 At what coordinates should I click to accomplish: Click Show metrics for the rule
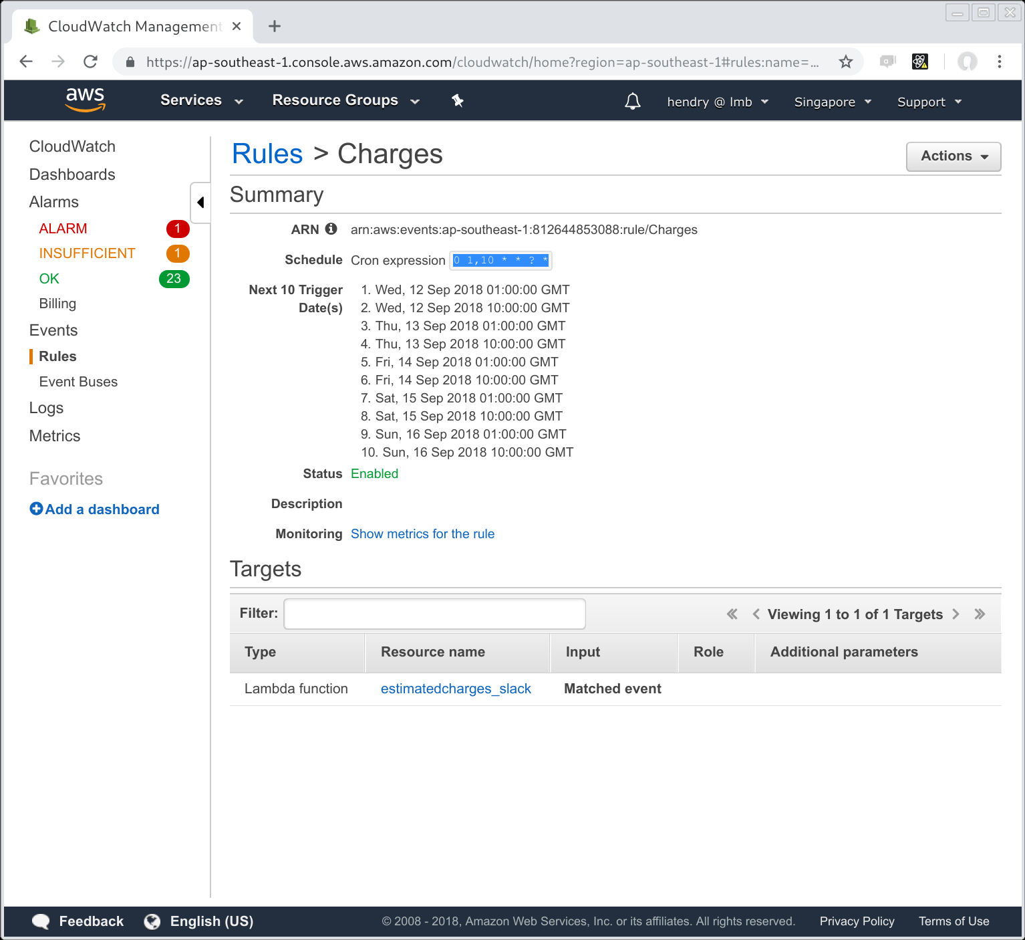tap(422, 534)
